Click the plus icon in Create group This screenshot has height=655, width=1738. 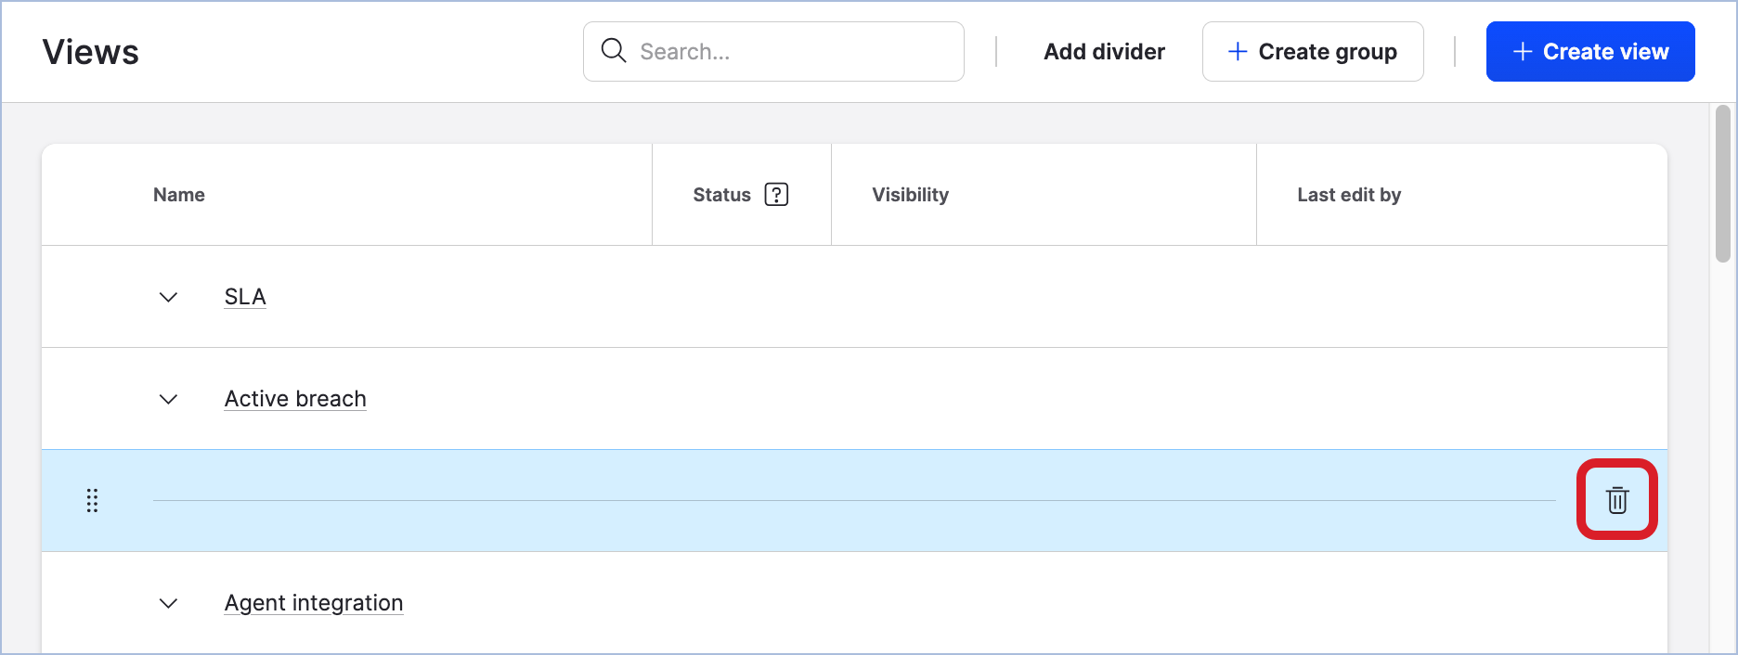pyautogui.click(x=1237, y=52)
